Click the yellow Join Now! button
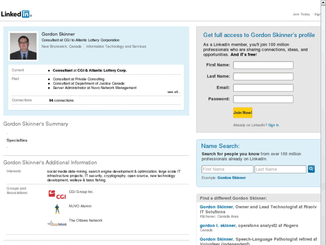 (x=243, y=112)
